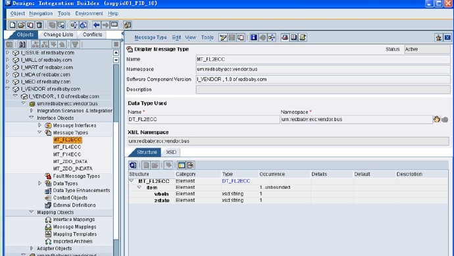Click the empty Description field

coord(323,90)
